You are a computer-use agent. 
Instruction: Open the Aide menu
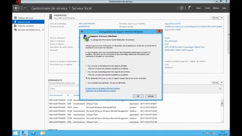pyautogui.click(x=224, y=8)
